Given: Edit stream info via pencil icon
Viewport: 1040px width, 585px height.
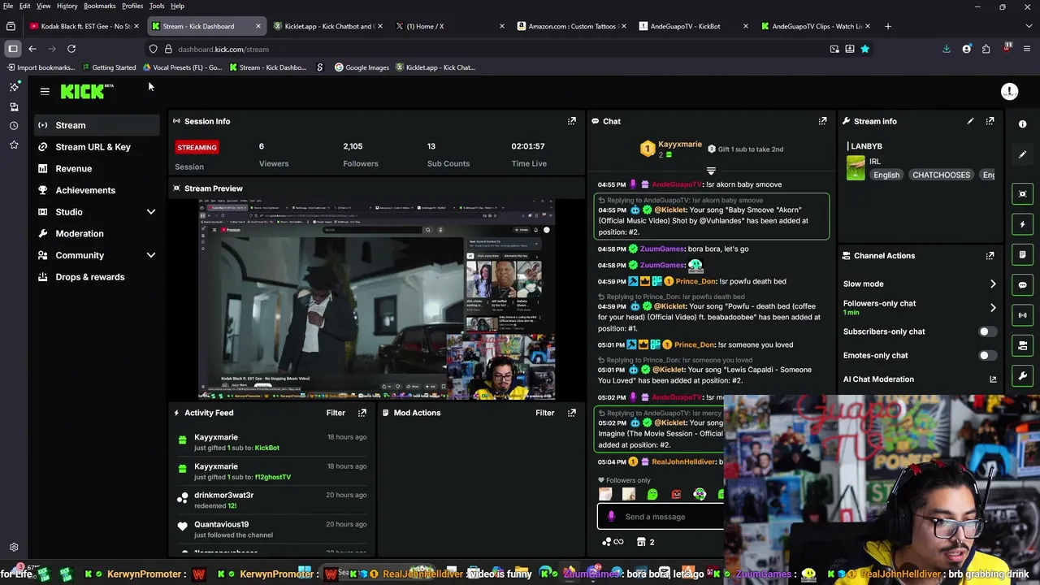Looking at the screenshot, I should (970, 121).
